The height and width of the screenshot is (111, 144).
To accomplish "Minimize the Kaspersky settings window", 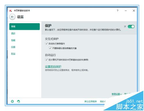I will 126,11.
